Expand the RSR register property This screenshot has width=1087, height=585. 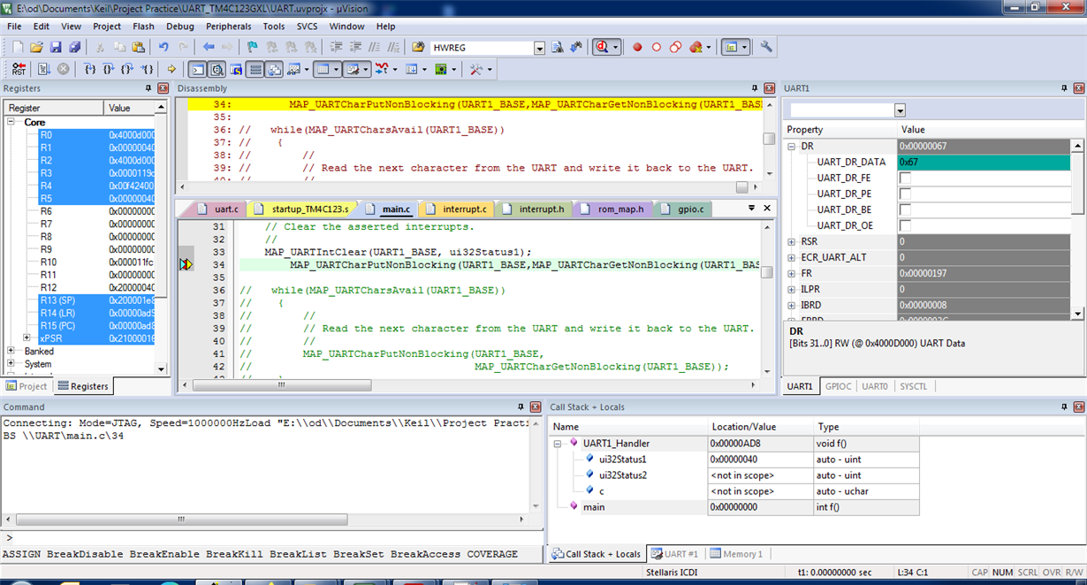tap(792, 242)
